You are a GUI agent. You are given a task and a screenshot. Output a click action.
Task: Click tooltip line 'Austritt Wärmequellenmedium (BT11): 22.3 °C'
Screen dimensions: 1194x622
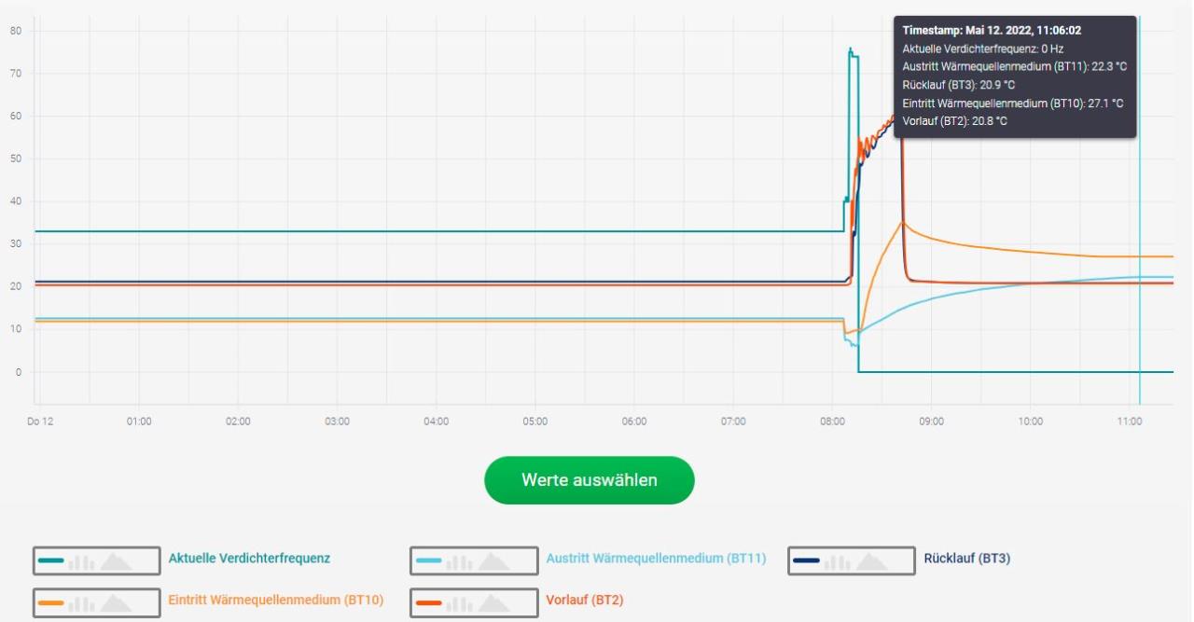[1015, 66]
